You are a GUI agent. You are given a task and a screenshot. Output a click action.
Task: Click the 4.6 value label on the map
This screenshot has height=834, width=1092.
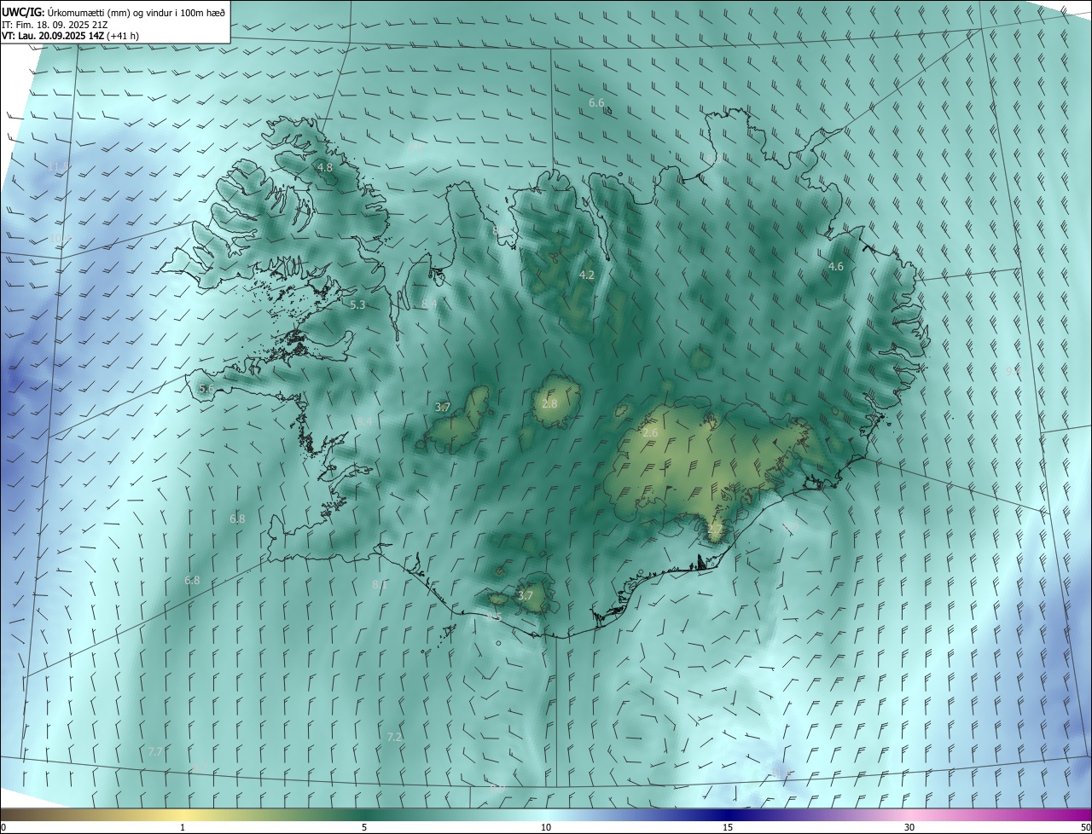click(x=836, y=266)
